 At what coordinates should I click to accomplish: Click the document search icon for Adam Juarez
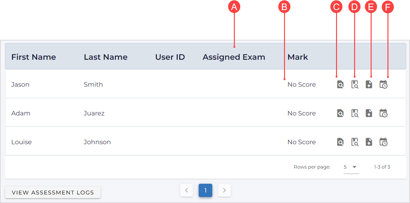[x=340, y=113]
